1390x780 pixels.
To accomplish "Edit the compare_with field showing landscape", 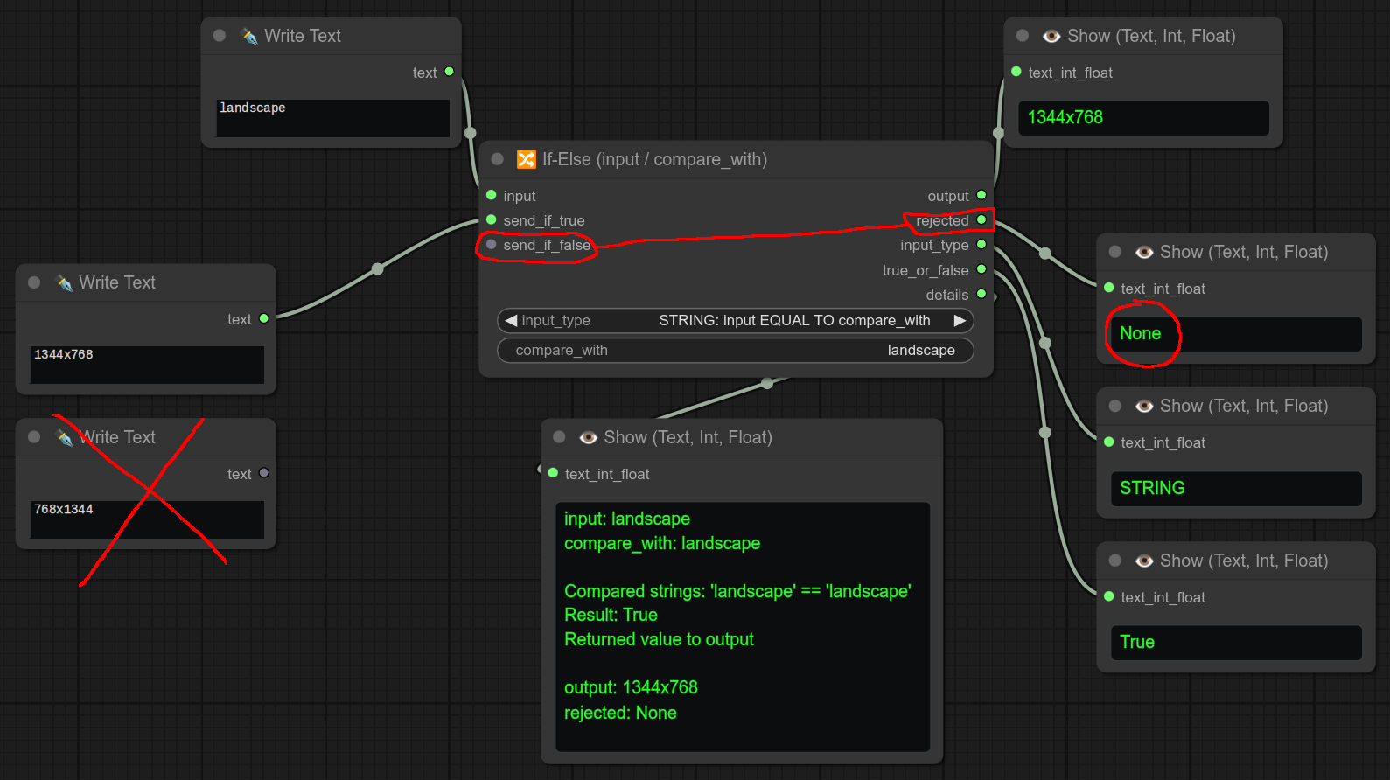I will click(x=735, y=350).
